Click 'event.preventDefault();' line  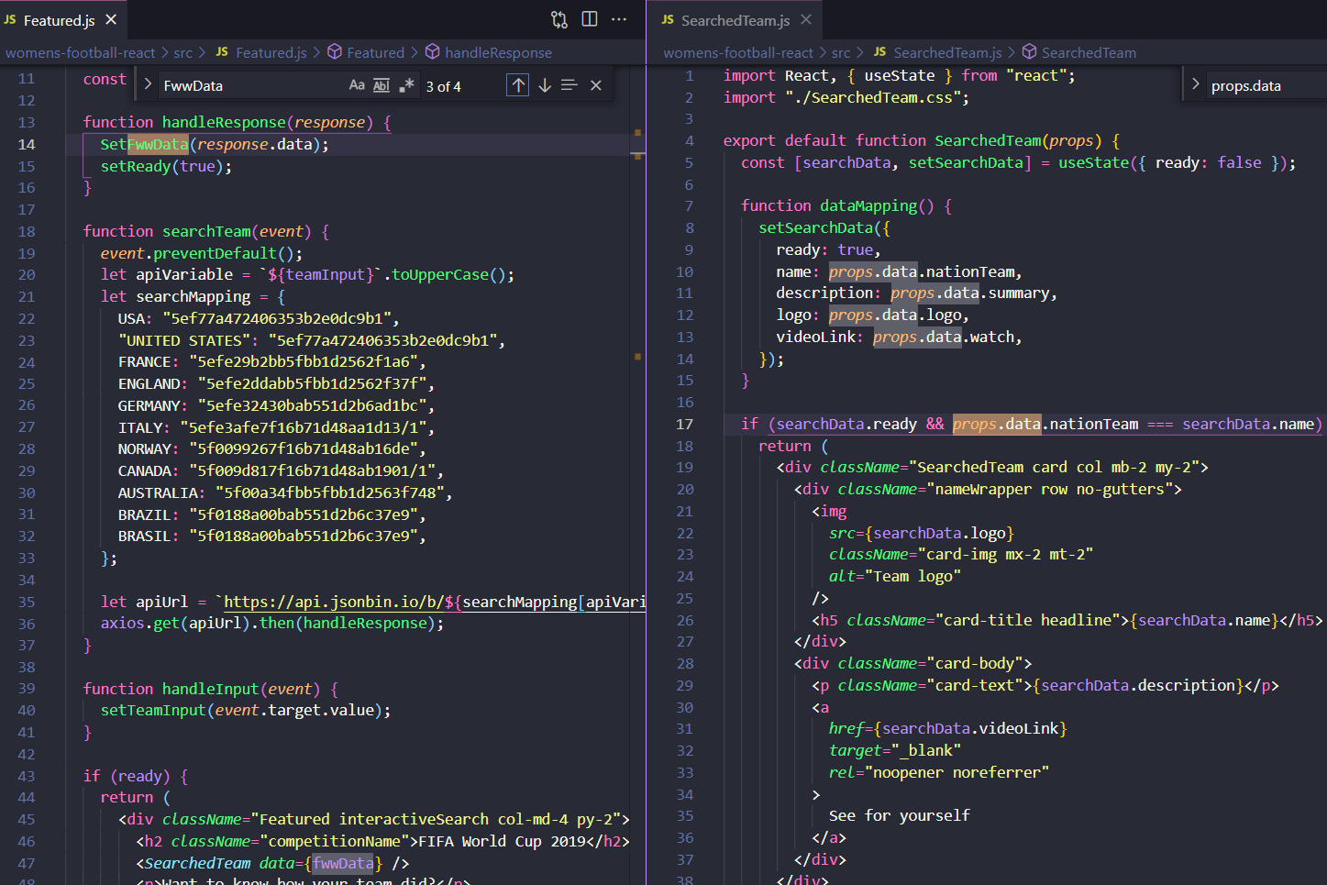click(x=202, y=253)
